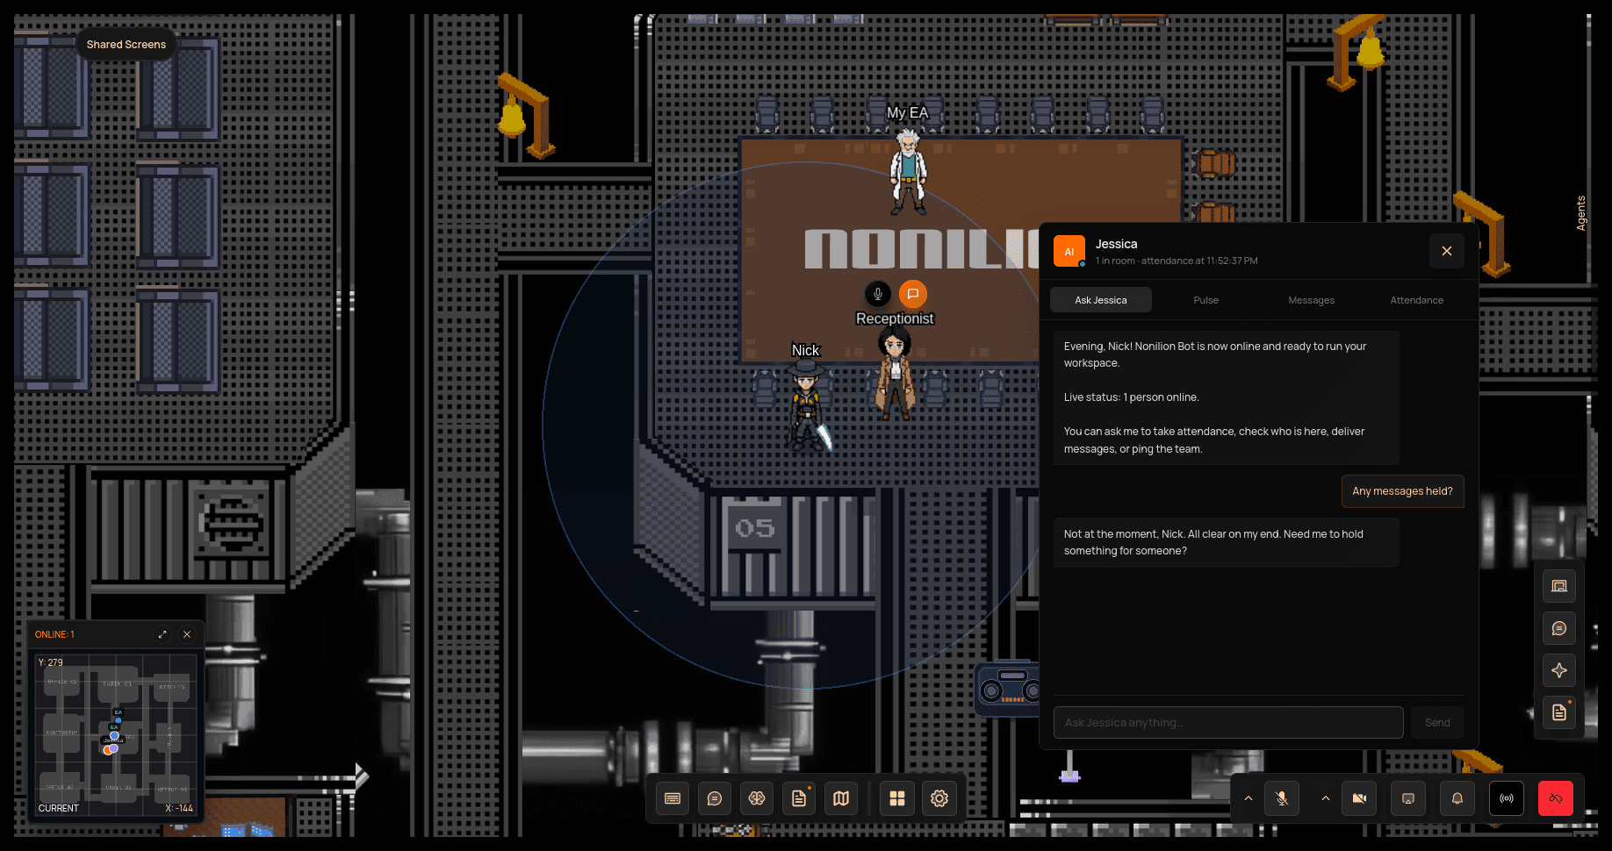Select the My EA character

[x=908, y=172]
